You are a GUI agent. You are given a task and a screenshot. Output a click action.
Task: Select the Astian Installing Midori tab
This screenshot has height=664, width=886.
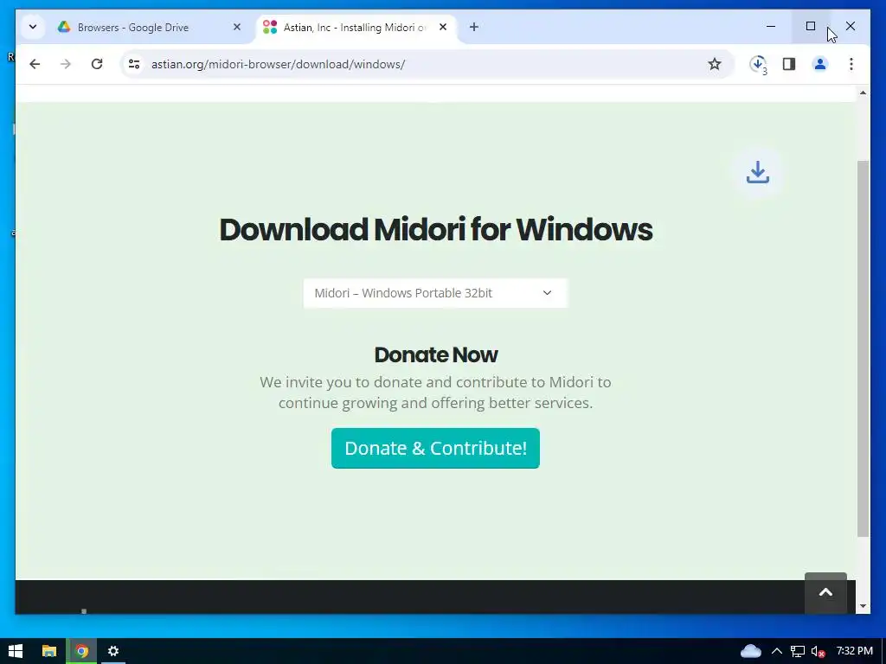(356, 27)
